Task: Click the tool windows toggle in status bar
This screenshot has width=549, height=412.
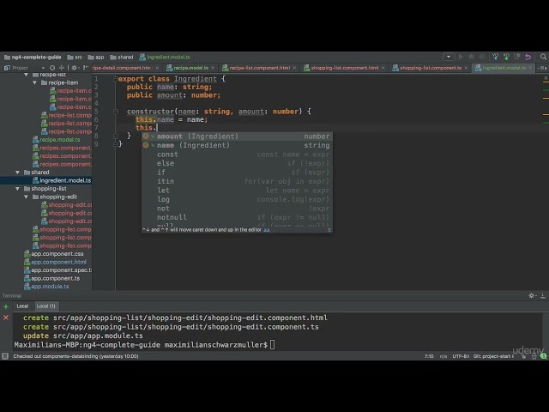Action: [x=5, y=356]
